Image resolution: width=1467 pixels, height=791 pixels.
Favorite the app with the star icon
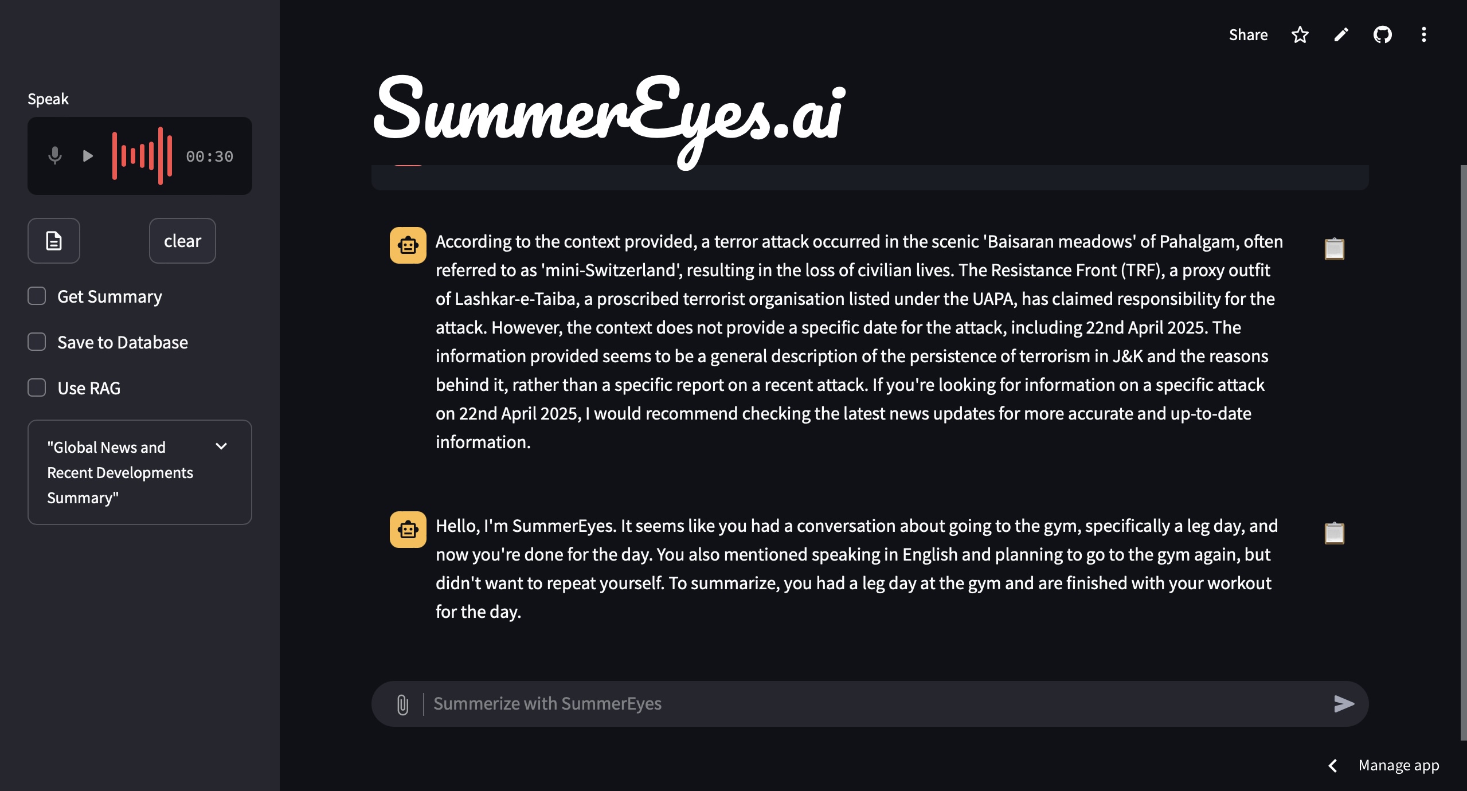(x=1300, y=35)
